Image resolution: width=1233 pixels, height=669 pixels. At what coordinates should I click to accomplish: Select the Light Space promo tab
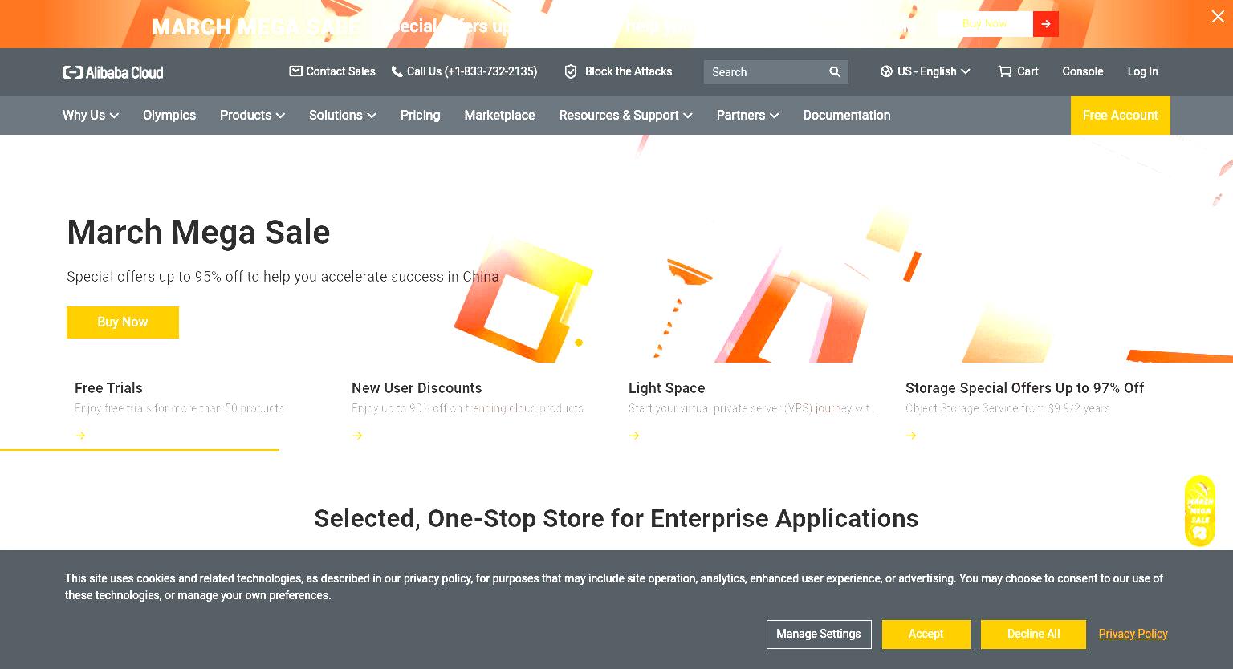point(753,410)
